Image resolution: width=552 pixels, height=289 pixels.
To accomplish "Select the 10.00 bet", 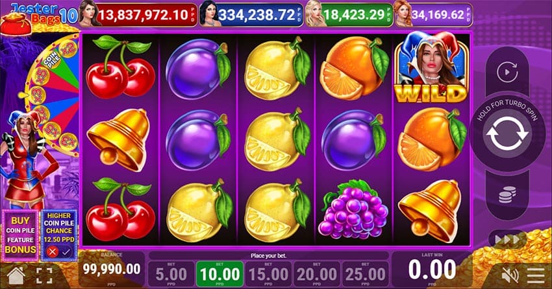I will 220,274.
